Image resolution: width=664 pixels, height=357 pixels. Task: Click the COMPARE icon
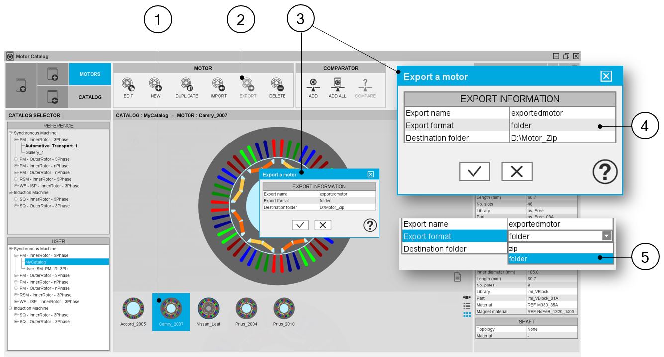tap(365, 84)
